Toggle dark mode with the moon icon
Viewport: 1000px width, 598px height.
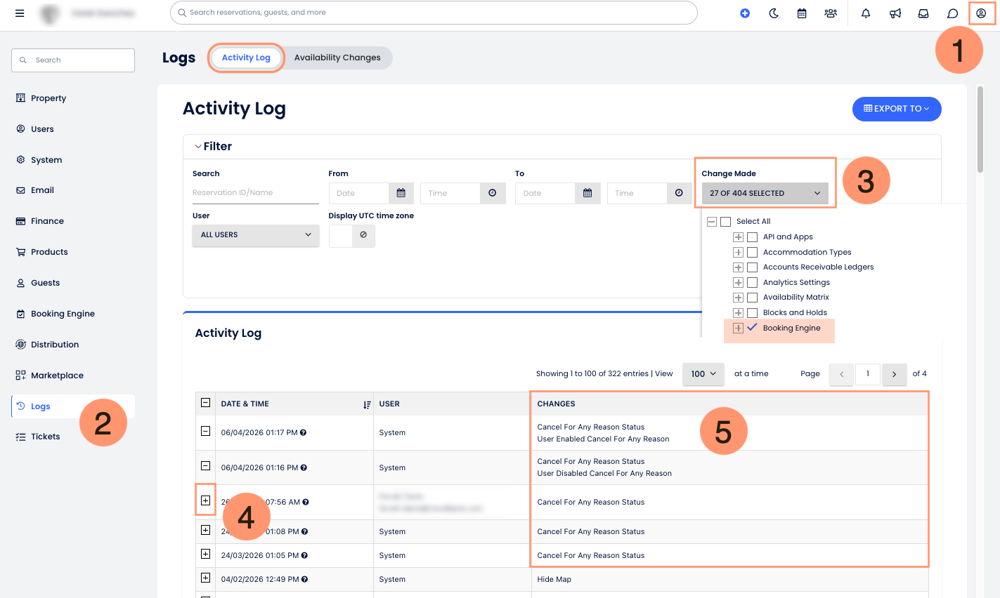click(x=773, y=13)
